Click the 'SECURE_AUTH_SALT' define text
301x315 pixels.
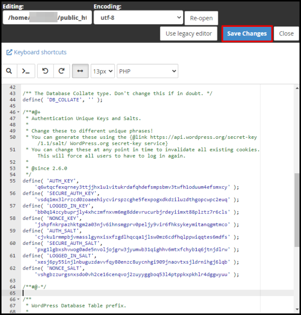tap(63, 243)
